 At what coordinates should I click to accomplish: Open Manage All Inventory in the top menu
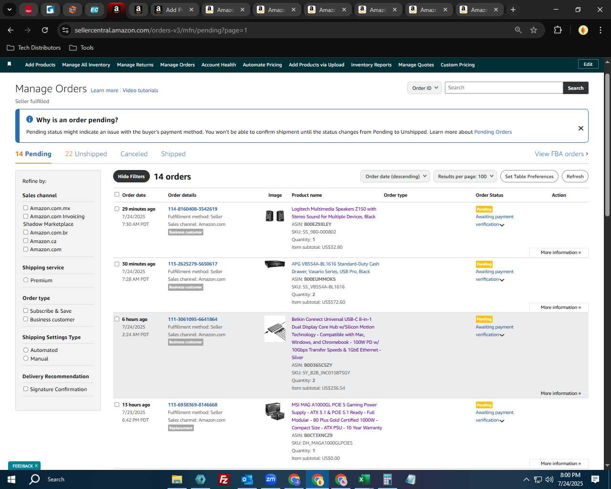click(86, 64)
